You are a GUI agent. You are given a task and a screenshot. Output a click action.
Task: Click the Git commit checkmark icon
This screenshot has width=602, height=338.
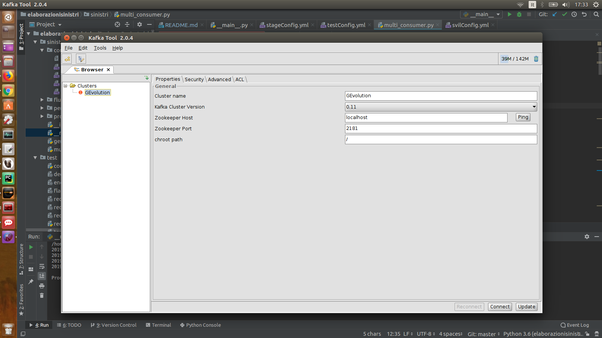click(564, 15)
